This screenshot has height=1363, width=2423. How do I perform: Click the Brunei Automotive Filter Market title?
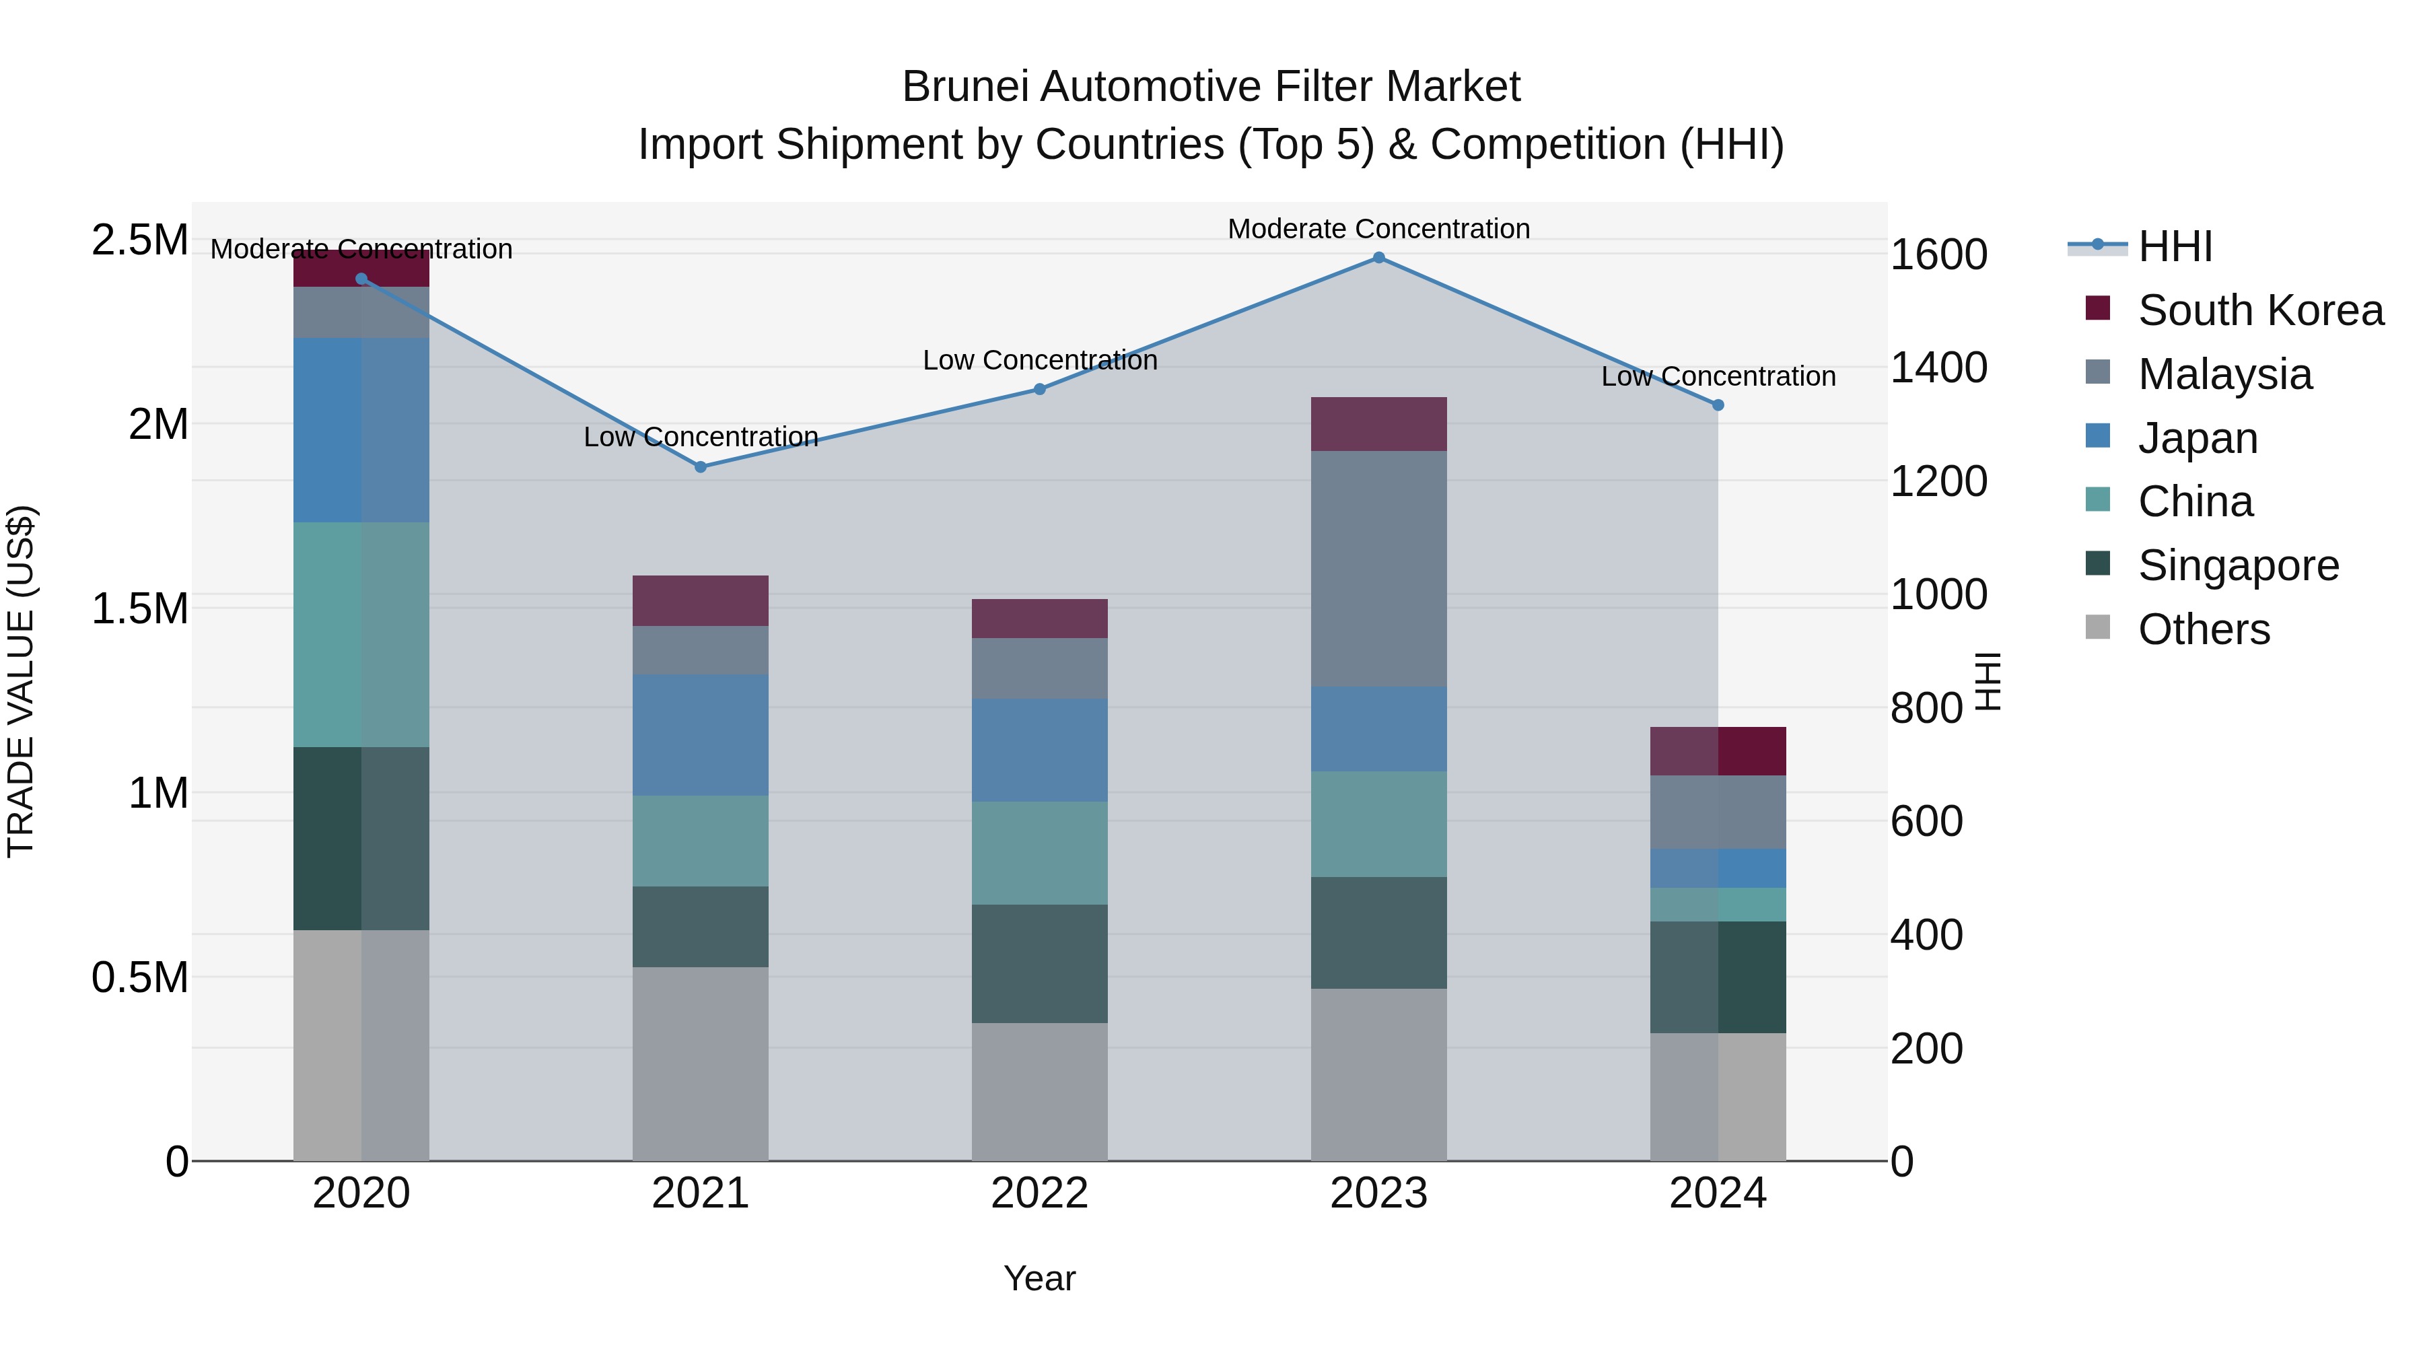tap(1211, 87)
